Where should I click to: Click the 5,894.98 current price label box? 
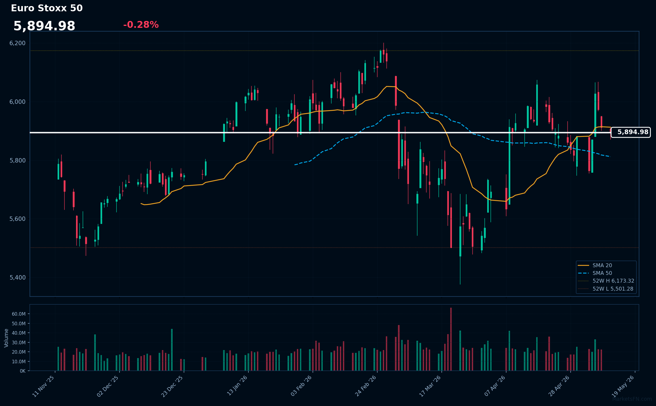631,132
